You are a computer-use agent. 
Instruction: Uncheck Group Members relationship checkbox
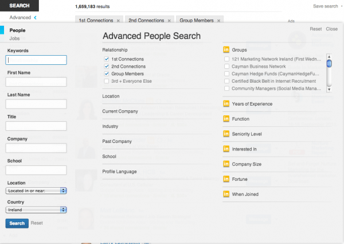[x=107, y=73]
